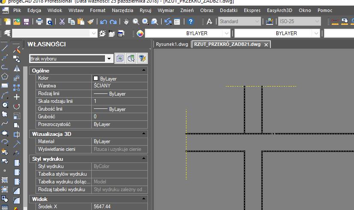Paste from clipboard icon
The image size is (354, 210).
[x=81, y=21]
